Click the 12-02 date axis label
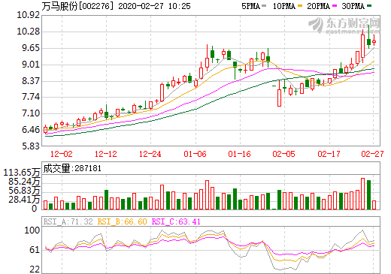 pos(62,154)
